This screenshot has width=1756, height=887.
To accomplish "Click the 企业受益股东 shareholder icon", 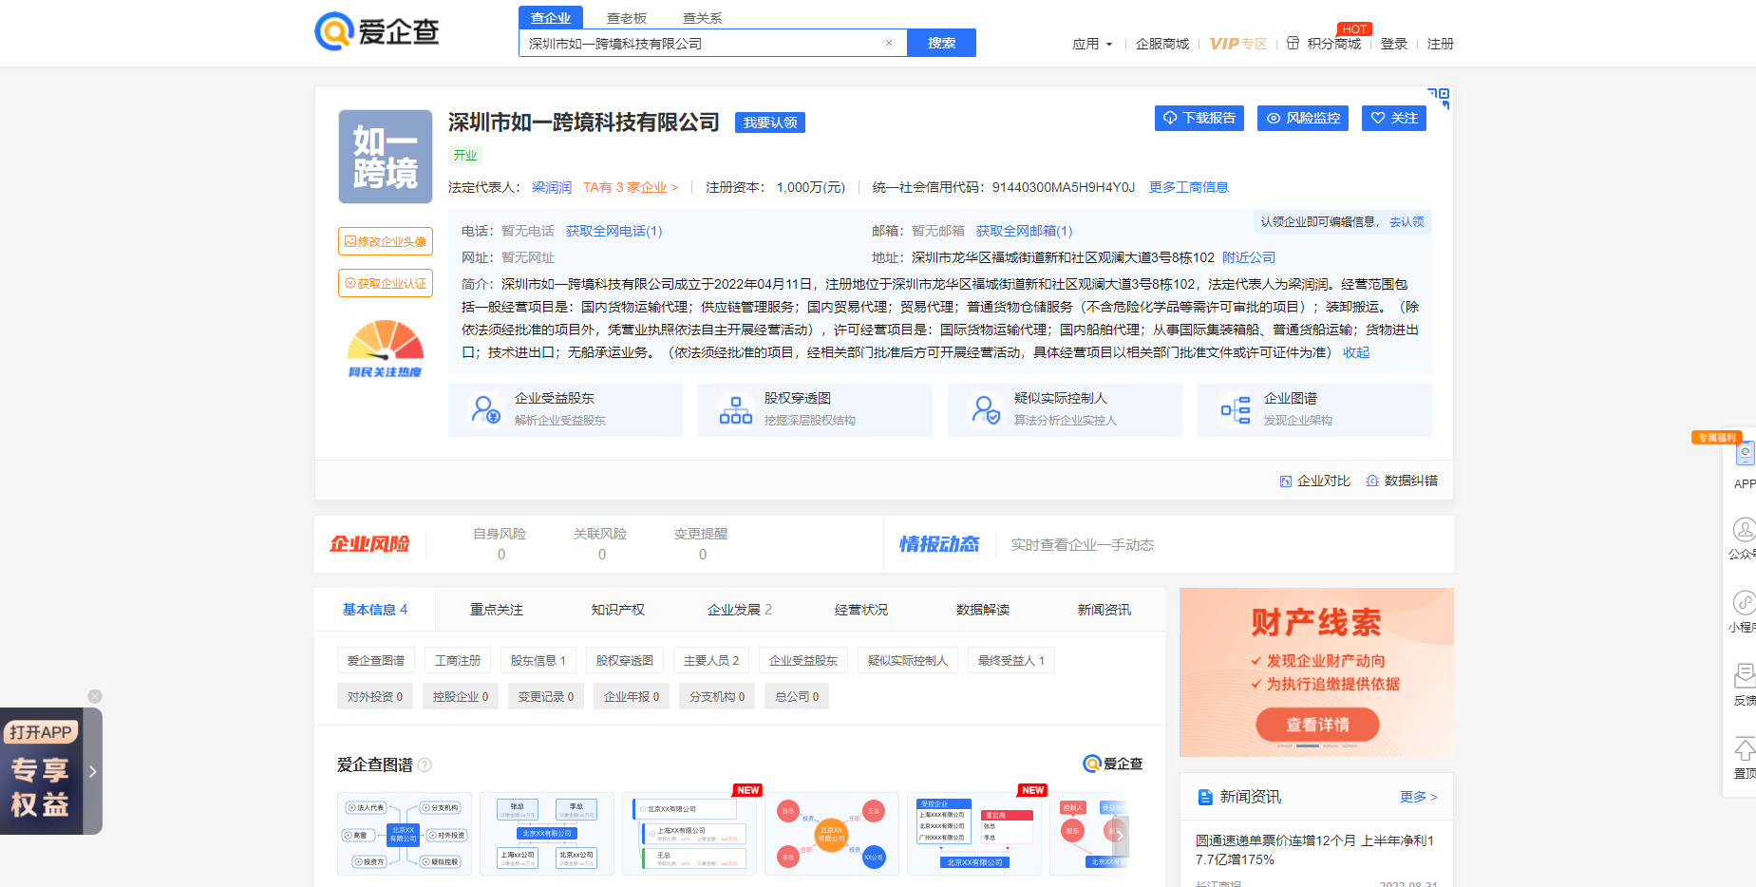I will 487,408.
